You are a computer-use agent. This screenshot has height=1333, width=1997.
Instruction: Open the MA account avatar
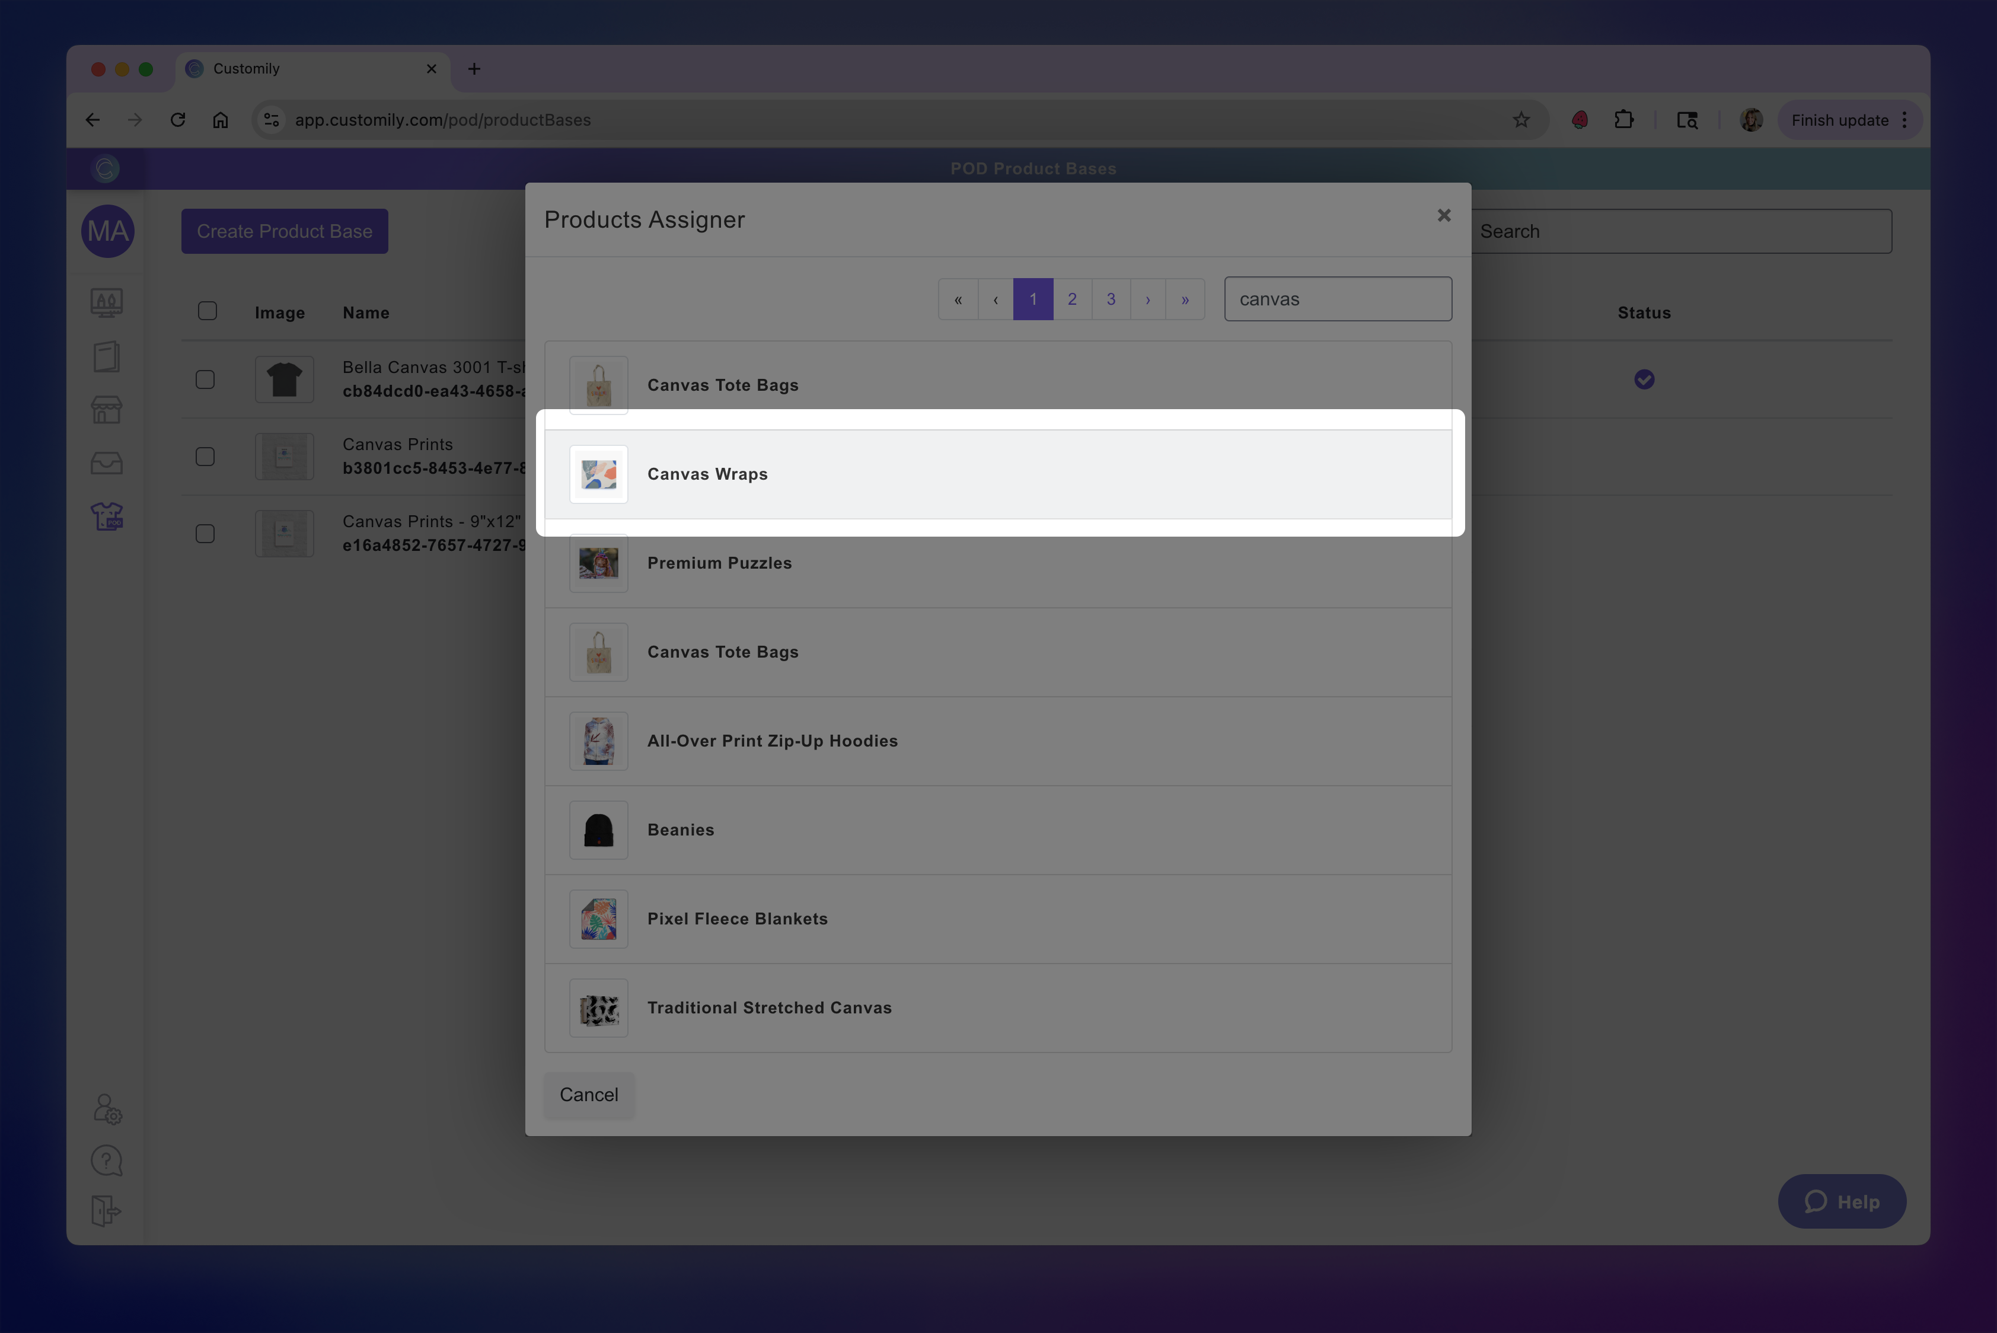(x=108, y=231)
